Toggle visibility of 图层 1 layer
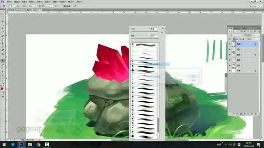264x148 pixels. point(229,65)
